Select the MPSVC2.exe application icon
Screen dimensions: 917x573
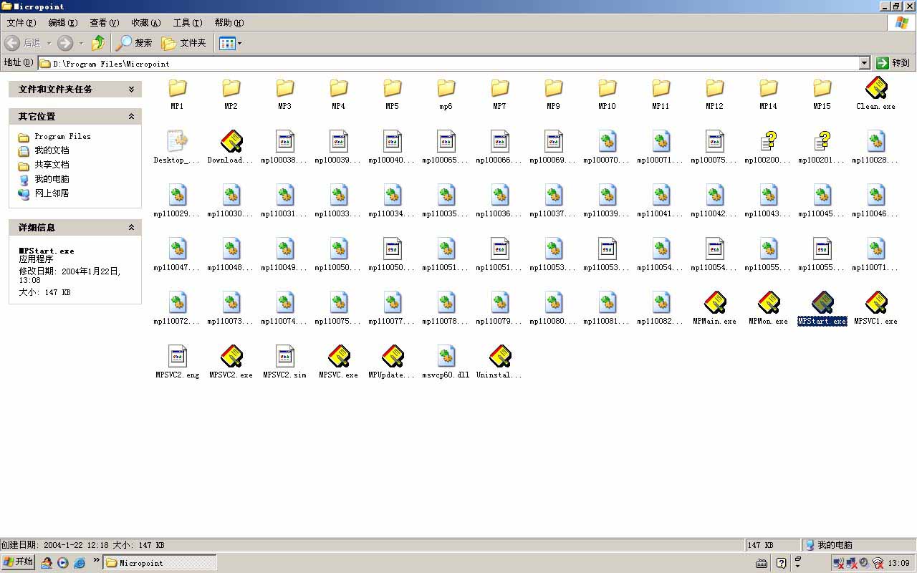pyautogui.click(x=231, y=357)
